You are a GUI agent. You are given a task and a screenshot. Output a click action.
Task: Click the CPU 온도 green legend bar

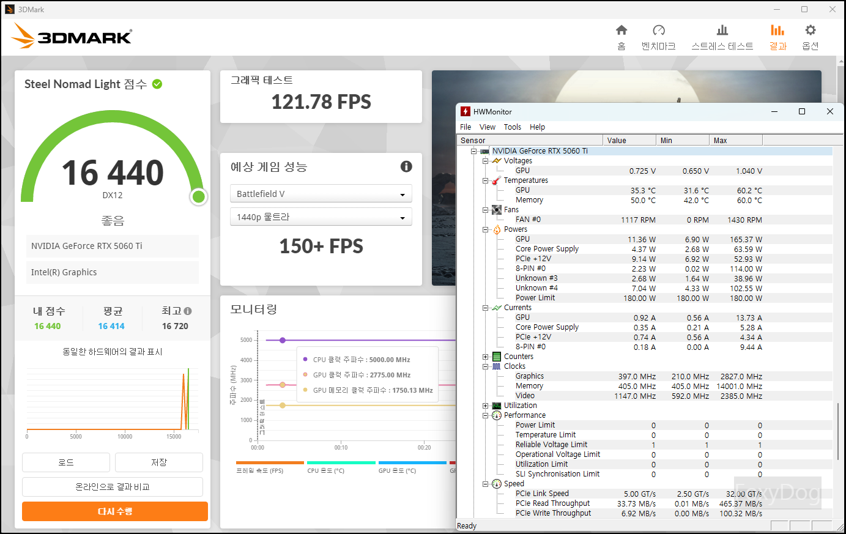pyautogui.click(x=341, y=462)
